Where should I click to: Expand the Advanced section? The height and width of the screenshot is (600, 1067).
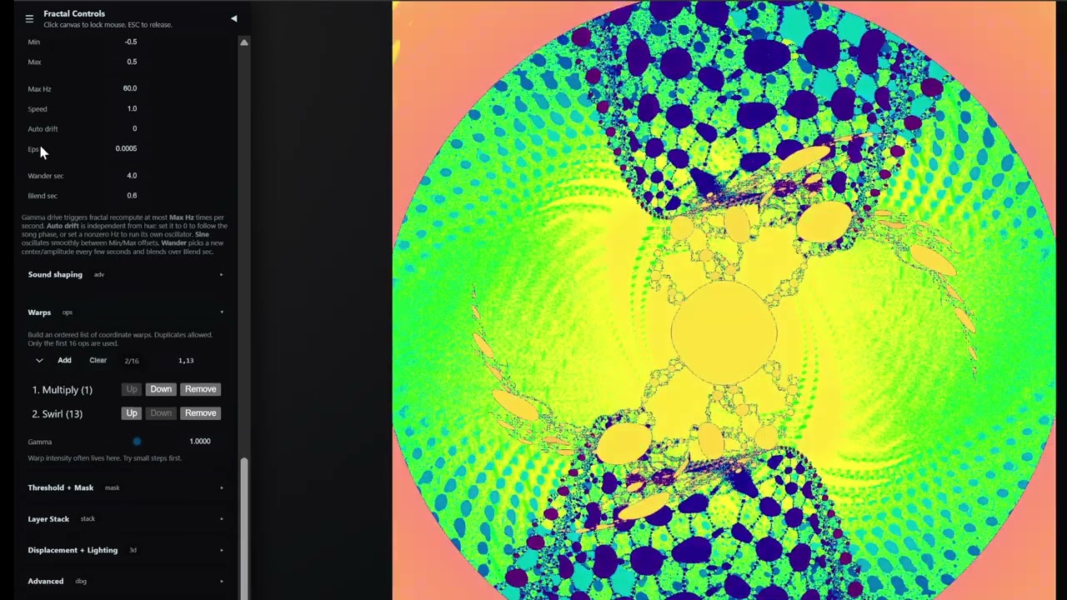tap(125, 581)
